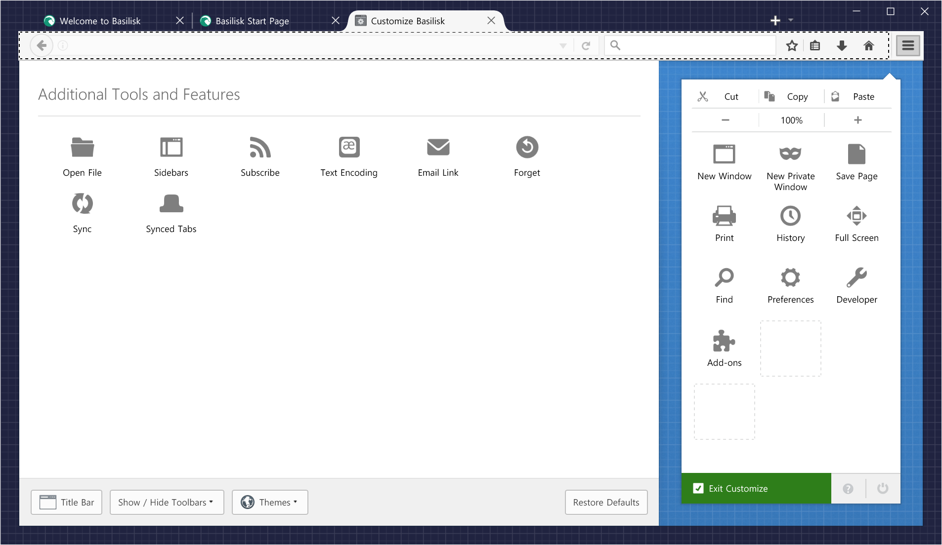942x545 pixels.
Task: Click the bookmark star icon
Action: click(x=792, y=45)
